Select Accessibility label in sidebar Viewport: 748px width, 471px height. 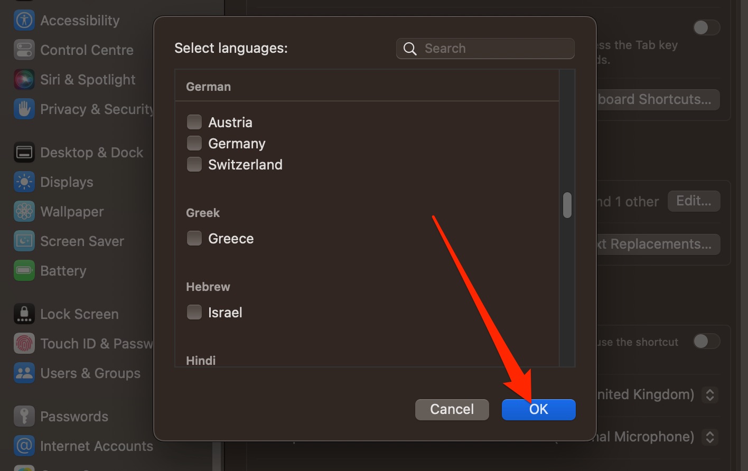coord(80,20)
